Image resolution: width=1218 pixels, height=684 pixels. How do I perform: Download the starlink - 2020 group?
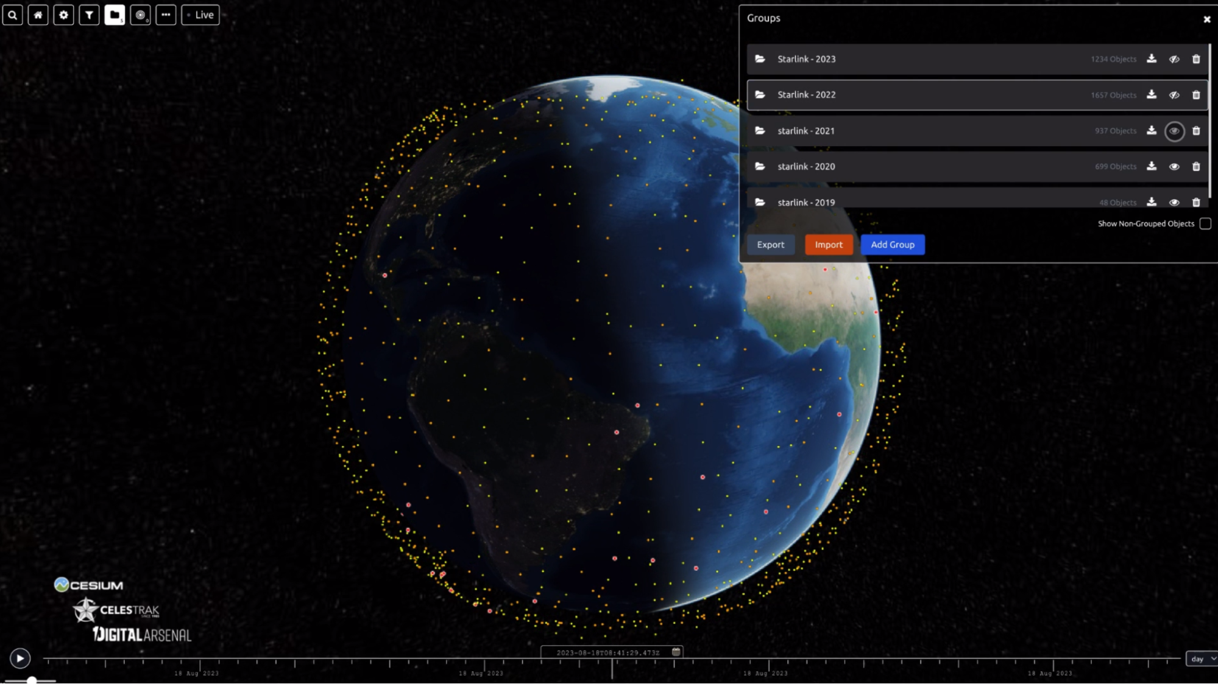pos(1152,166)
